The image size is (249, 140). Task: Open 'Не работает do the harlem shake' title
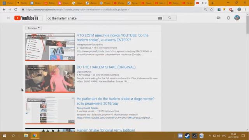[x=116, y=101]
